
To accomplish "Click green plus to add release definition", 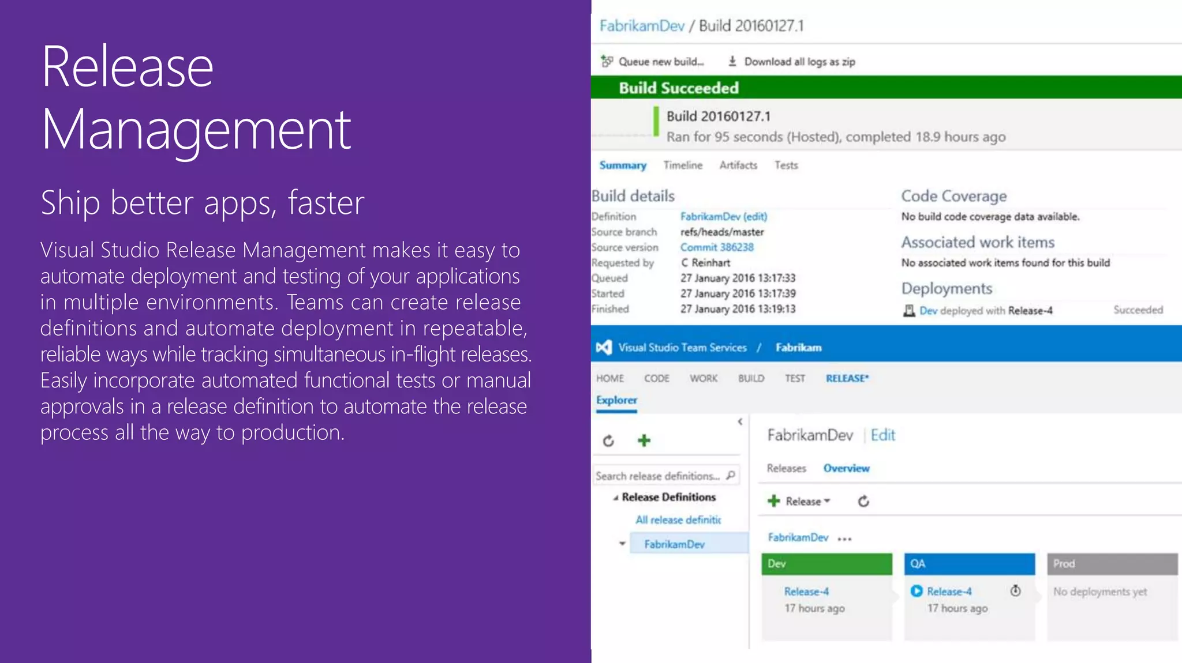I will pos(644,440).
